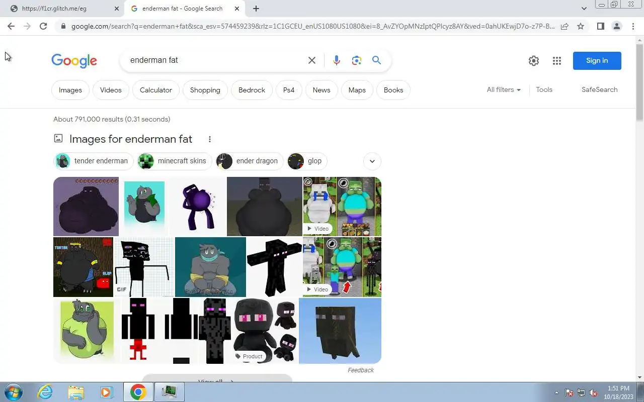Open the enderman plush Product image

click(265, 331)
